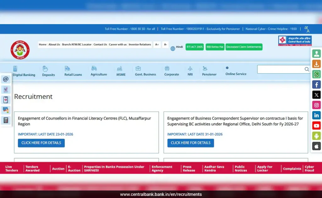The width and height of the screenshot is (322, 198).
Task: Click the search magnifier icon
Action: [x=307, y=69]
